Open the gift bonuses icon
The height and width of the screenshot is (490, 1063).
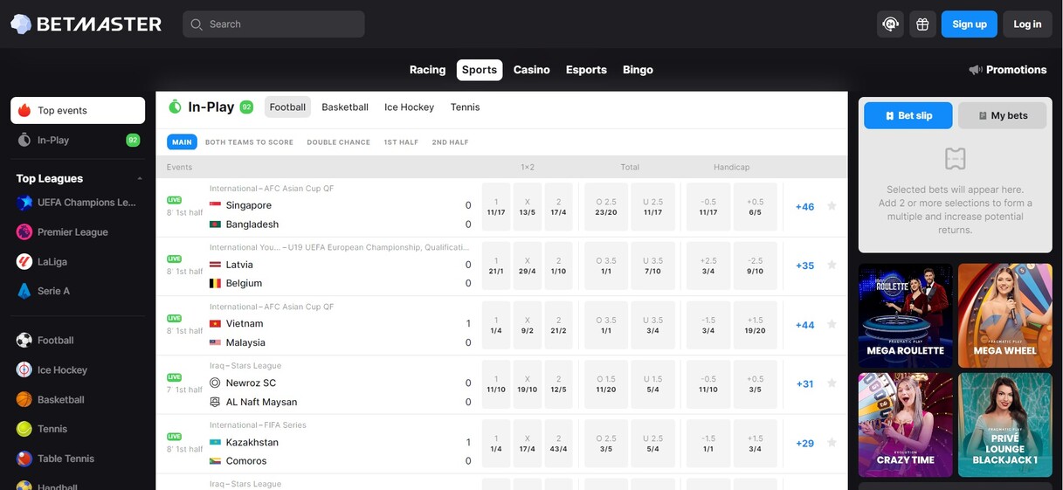tap(922, 24)
